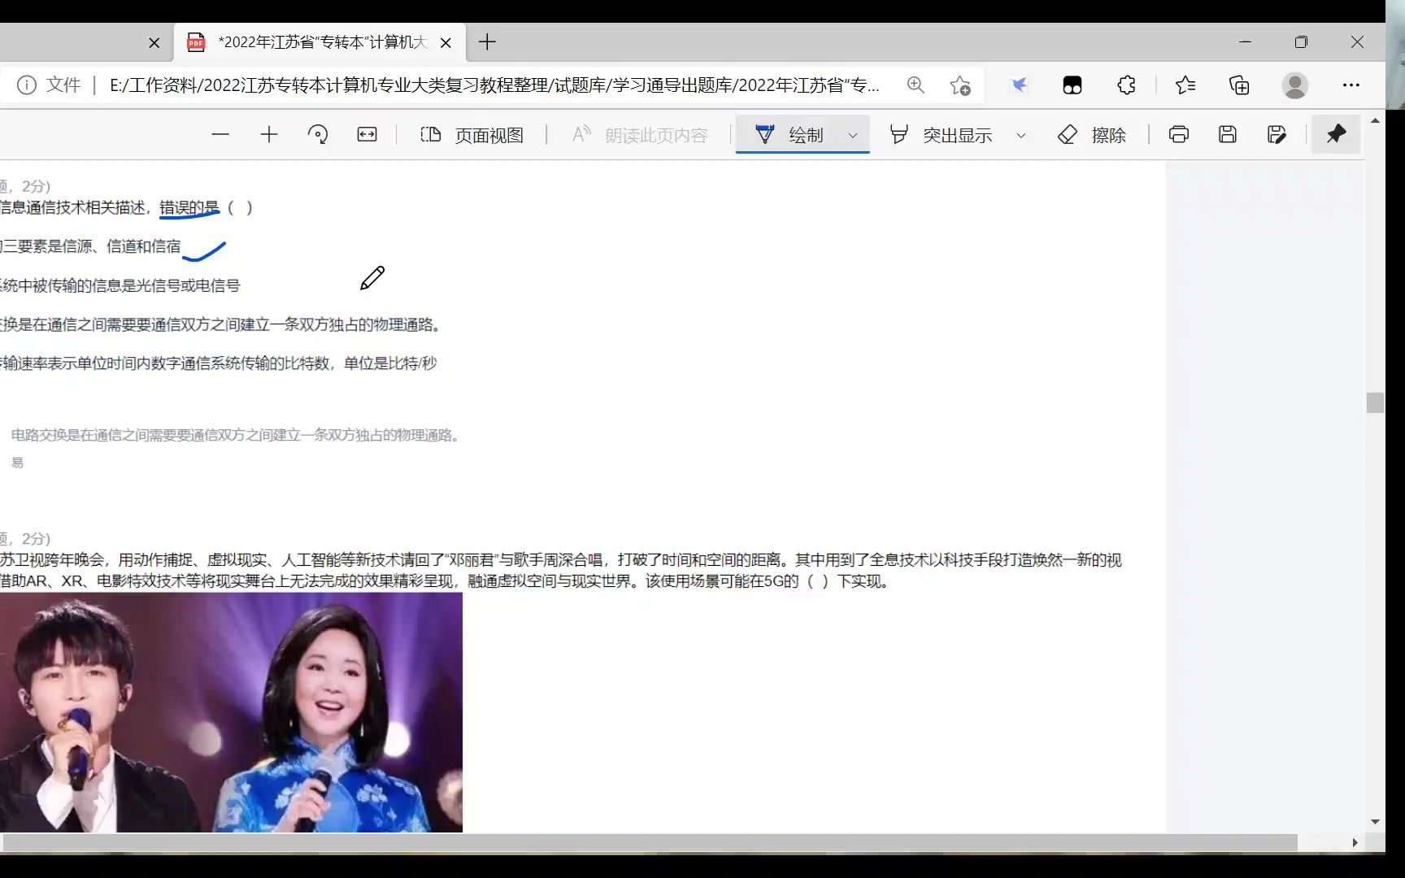Fit the PDF to page width
1405x878 pixels.
[x=366, y=134]
